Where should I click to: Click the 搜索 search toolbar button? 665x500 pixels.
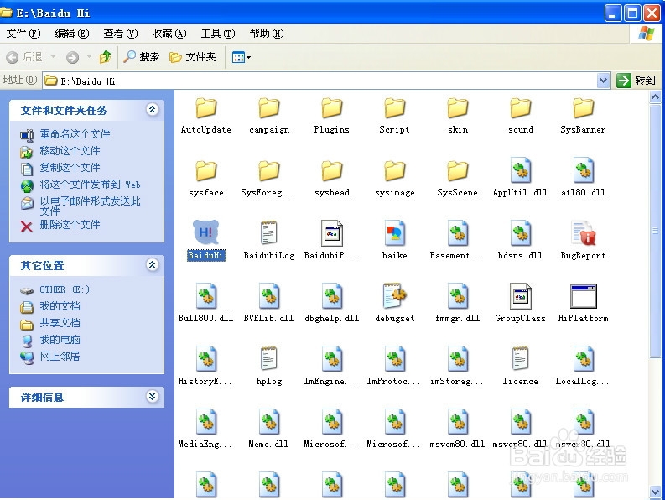141,56
